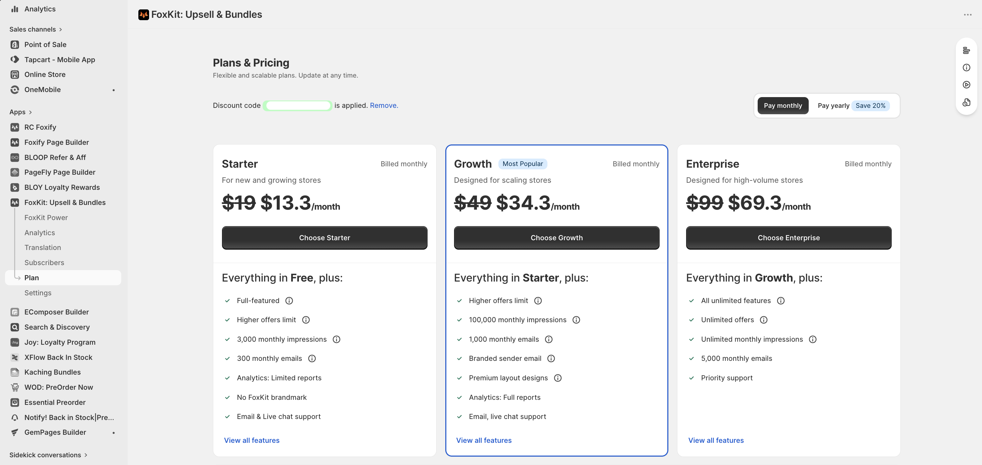Click the Online Store icon
The height and width of the screenshot is (465, 982).
(15, 74)
